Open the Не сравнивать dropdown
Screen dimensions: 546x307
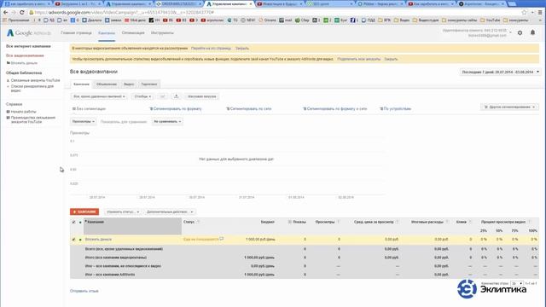click(167, 121)
